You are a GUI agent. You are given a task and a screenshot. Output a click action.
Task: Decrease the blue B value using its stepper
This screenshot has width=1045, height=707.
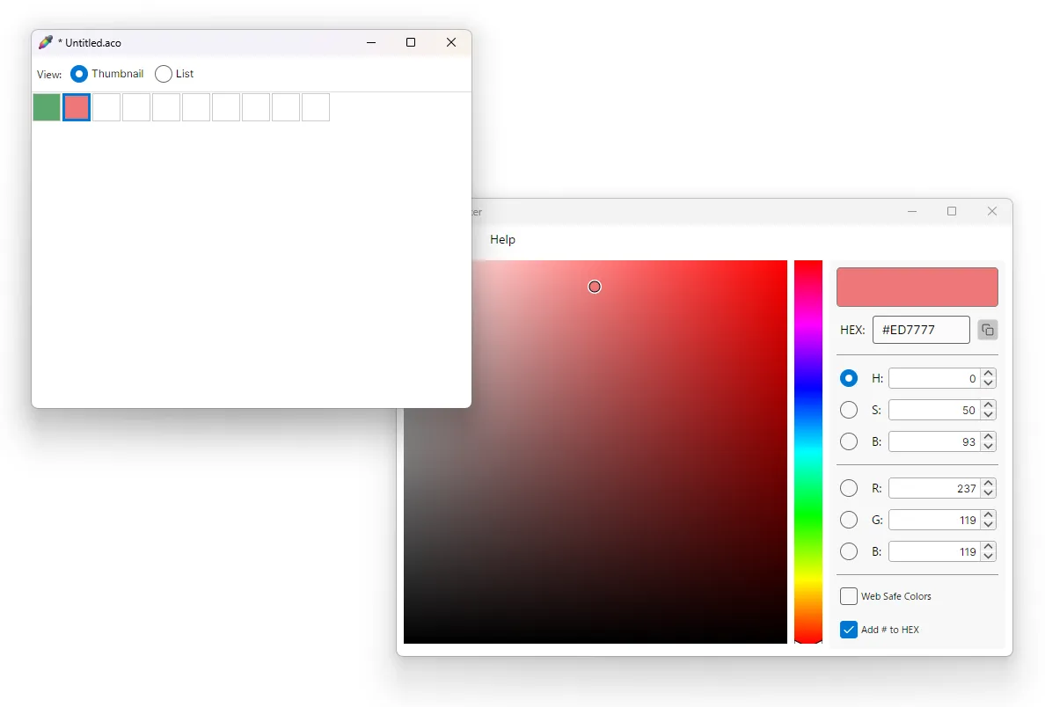click(x=988, y=556)
